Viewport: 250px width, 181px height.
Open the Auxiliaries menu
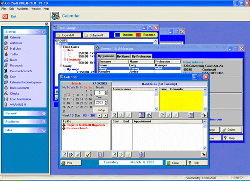tap(22, 9)
